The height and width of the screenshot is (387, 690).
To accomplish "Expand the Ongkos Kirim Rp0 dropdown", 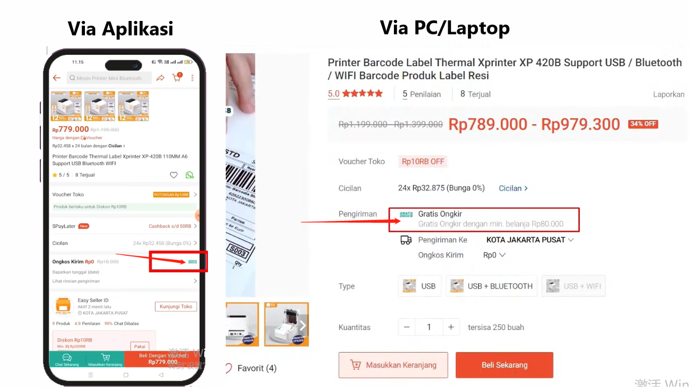I will click(494, 255).
